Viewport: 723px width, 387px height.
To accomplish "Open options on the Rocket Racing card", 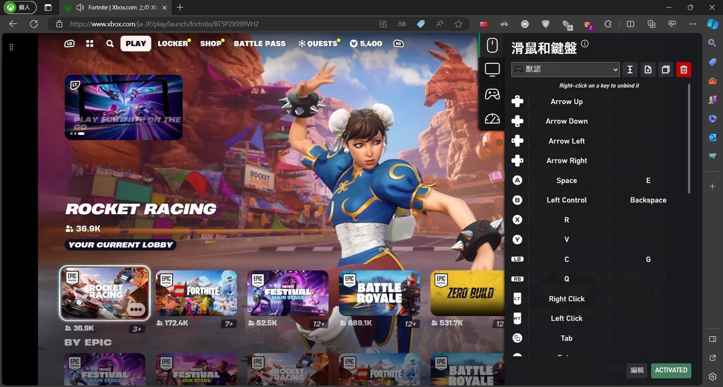I will click(136, 309).
